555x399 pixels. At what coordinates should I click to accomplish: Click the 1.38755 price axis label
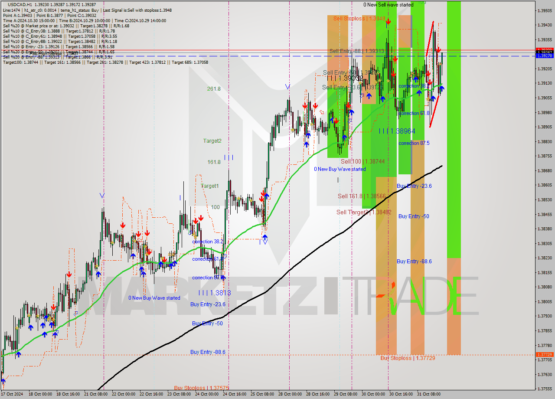point(544,156)
